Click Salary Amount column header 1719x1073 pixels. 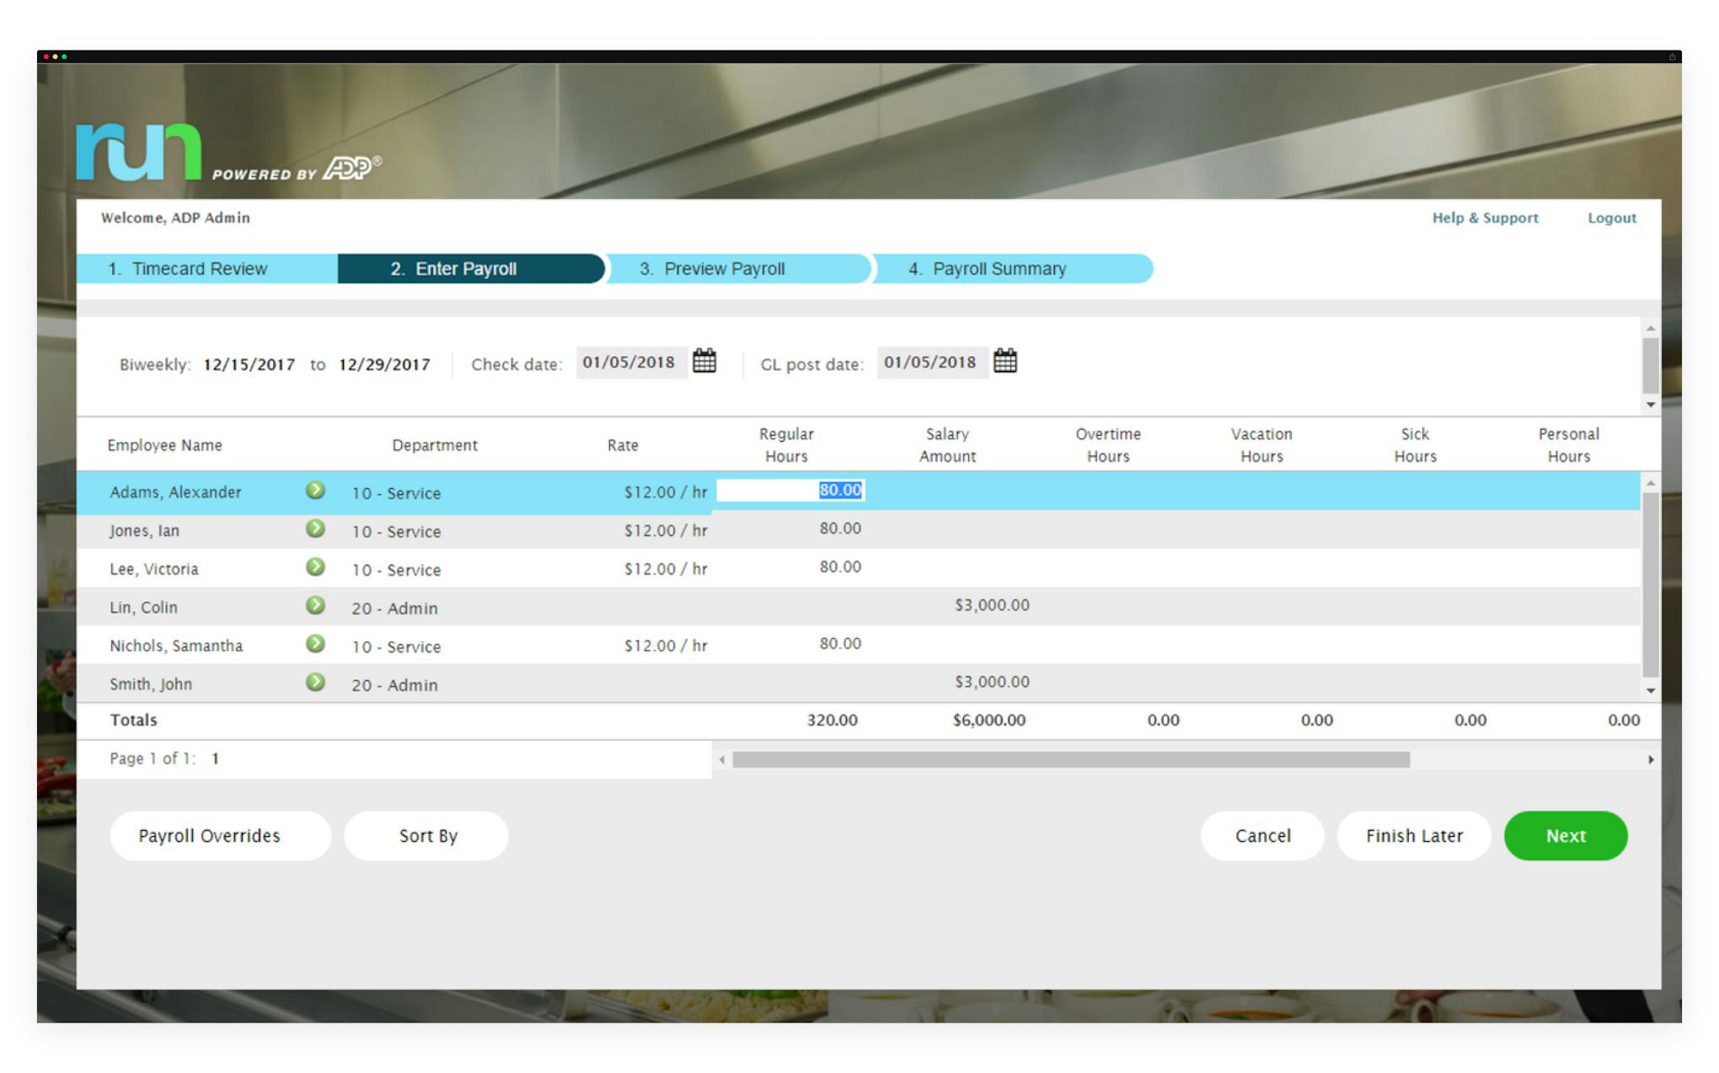click(947, 445)
